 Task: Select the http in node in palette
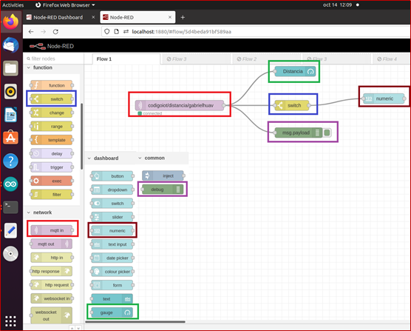click(52, 258)
